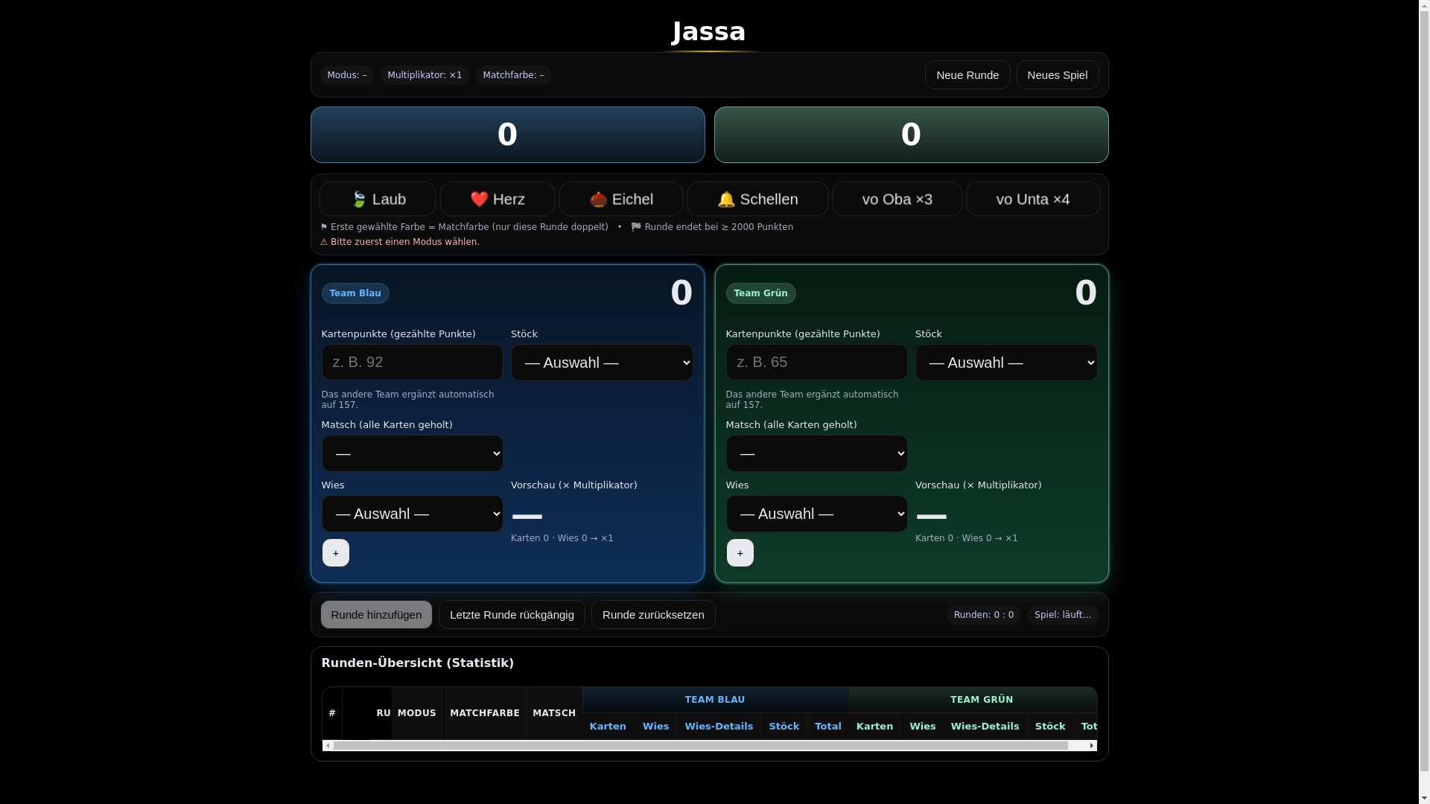This screenshot has width=1430, height=804.
Task: Click right arrow of table scrollbar
Action: (1092, 745)
